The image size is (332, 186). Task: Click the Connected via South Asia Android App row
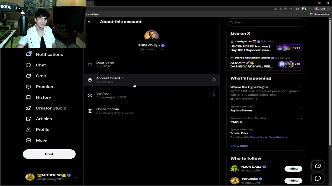point(151,111)
